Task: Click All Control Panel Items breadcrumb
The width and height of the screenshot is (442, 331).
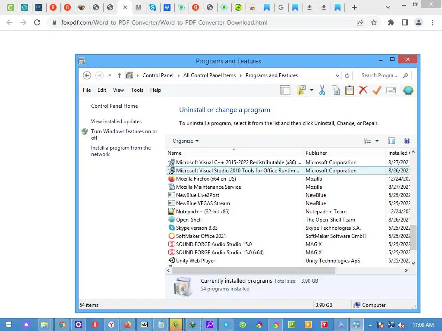Action: 209,75
